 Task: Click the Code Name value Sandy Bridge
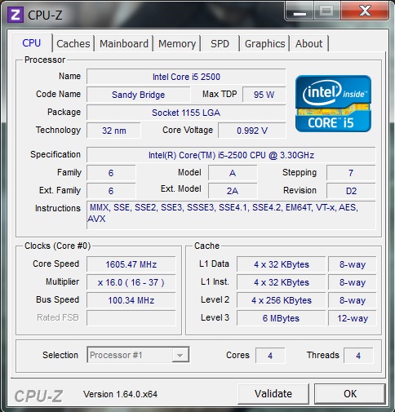(139, 95)
